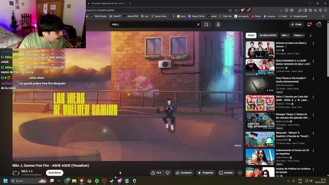Select the Todos filter chip
This screenshot has height=185, width=329.
(x=251, y=35)
